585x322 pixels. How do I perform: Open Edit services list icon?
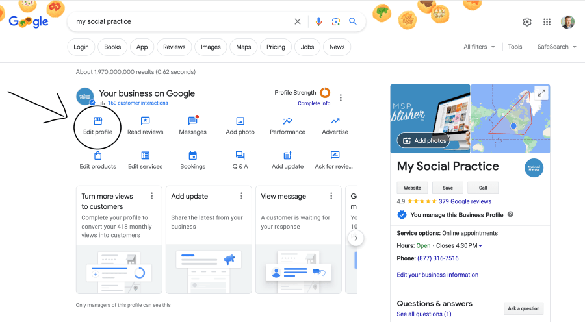[x=145, y=155]
